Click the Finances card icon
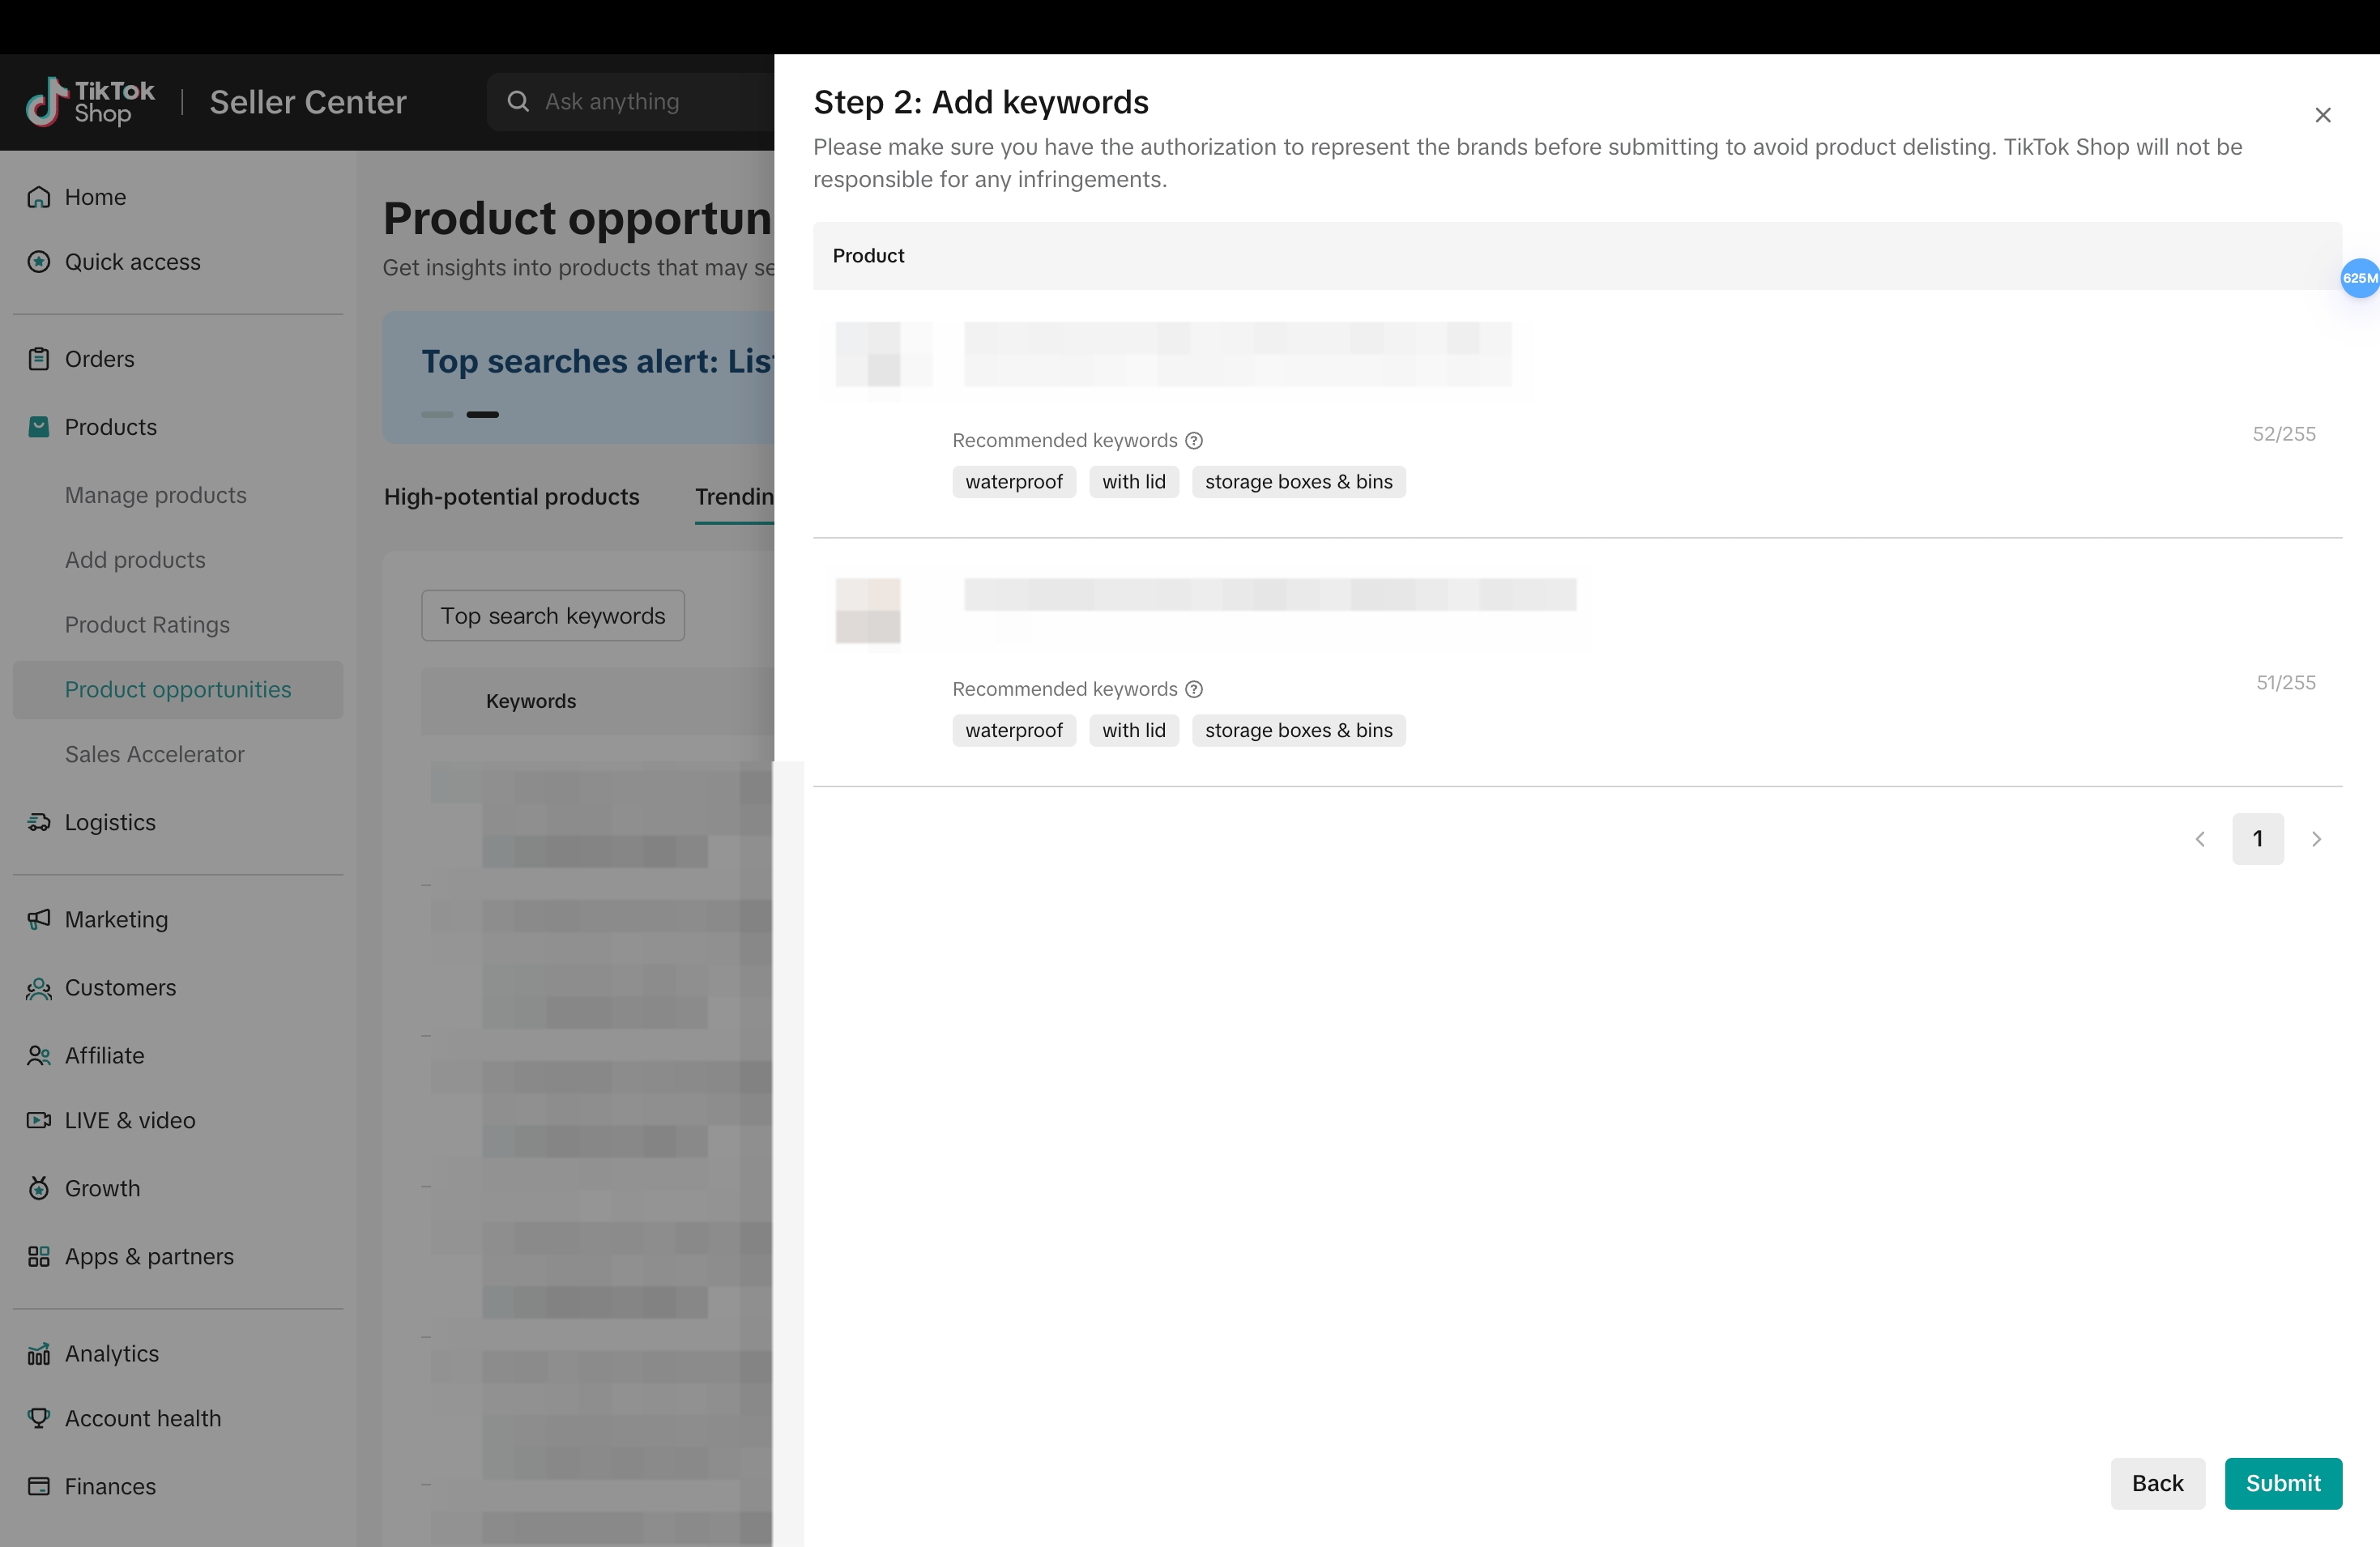2380x1547 pixels. pos(39,1486)
